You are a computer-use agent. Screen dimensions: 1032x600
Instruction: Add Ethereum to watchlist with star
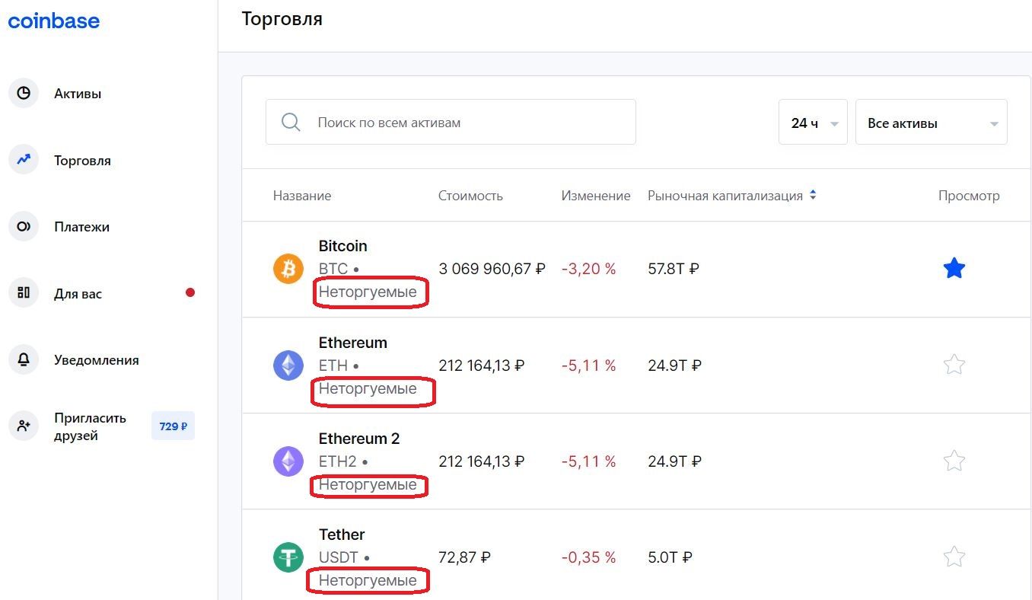tap(954, 365)
